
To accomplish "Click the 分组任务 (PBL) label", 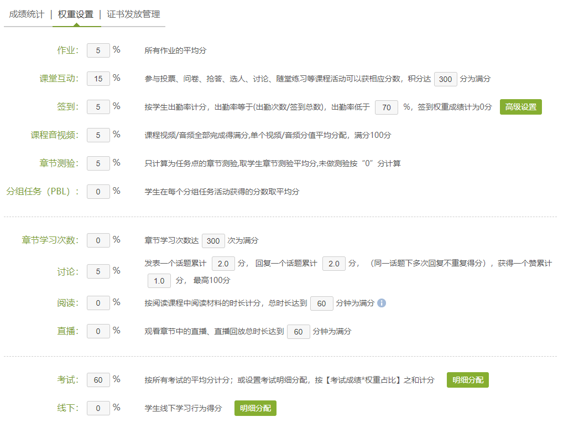I will pos(43,192).
